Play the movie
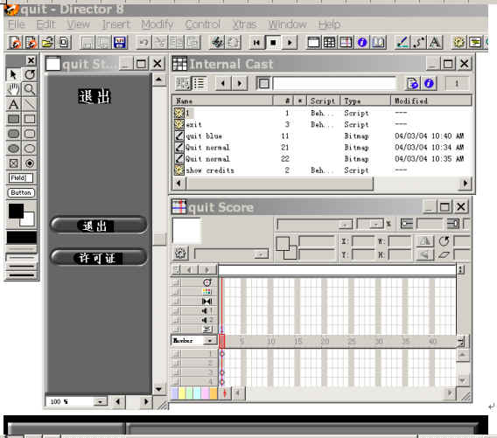The width and height of the screenshot is (497, 438). [x=290, y=42]
